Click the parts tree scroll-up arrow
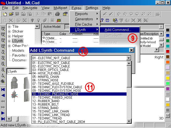The height and width of the screenshot is (128, 171). pyautogui.click(x=37, y=26)
